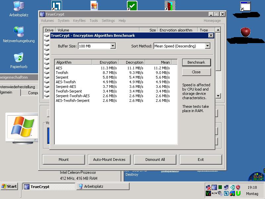Select the AES algorithm row

(116, 68)
